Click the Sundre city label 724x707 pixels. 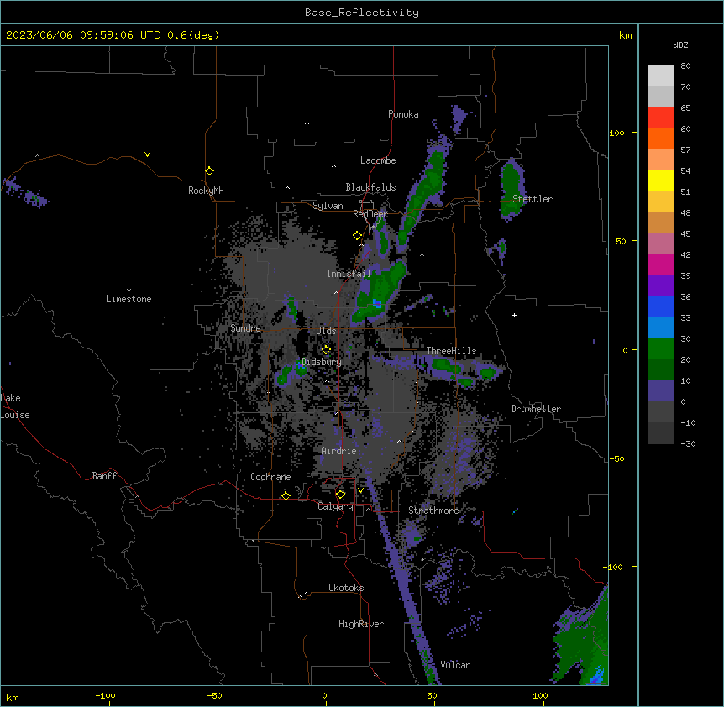(245, 328)
